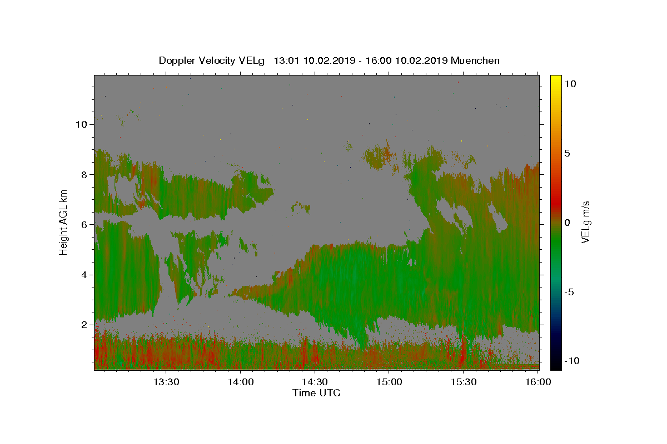The height and width of the screenshot is (444, 667).
Task: Click the 15:00 time tick label
Action: click(389, 382)
